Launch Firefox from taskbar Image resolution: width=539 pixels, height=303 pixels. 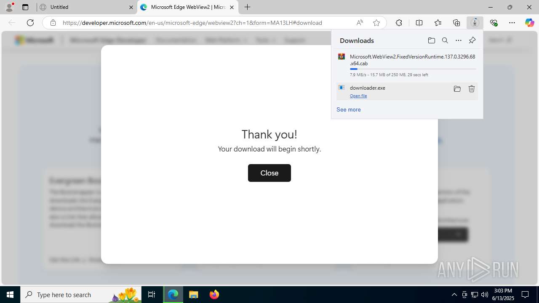click(x=214, y=295)
